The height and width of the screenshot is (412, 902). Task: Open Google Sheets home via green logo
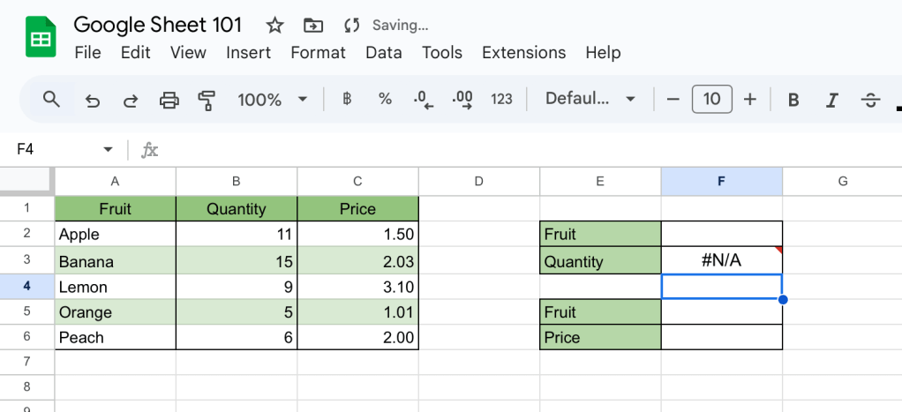[x=40, y=39]
